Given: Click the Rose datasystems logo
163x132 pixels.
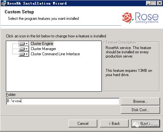Looking at the screenshot, I should coord(140,18).
